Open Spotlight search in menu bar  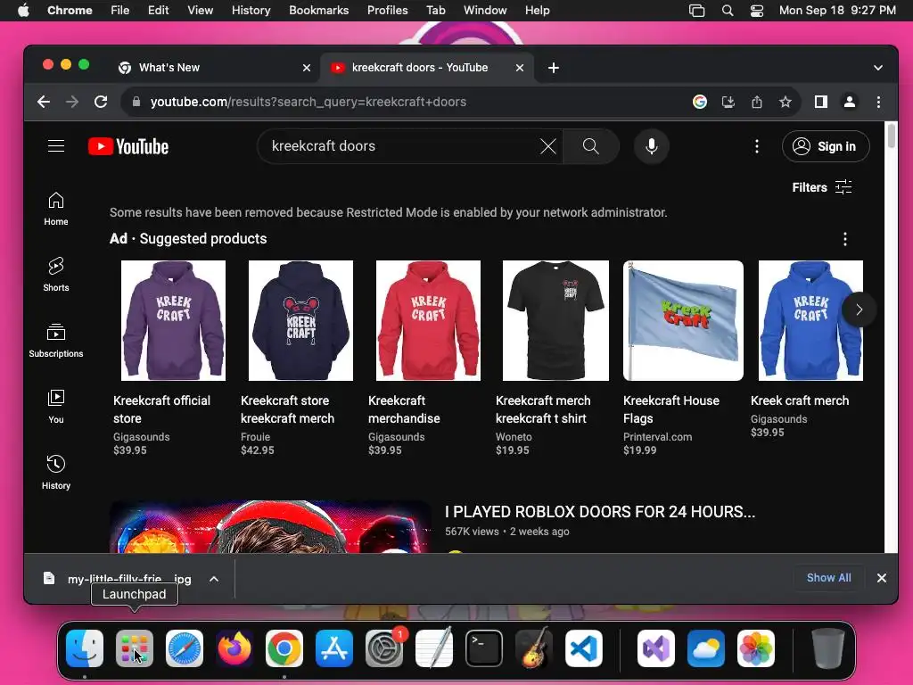(728, 11)
